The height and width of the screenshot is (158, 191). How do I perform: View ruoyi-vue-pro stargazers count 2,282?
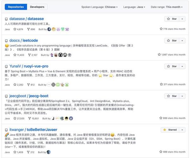click(18, 85)
